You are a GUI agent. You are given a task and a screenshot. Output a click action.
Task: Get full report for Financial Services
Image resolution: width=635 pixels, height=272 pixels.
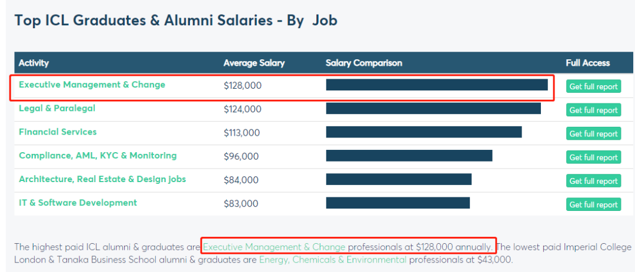click(593, 134)
